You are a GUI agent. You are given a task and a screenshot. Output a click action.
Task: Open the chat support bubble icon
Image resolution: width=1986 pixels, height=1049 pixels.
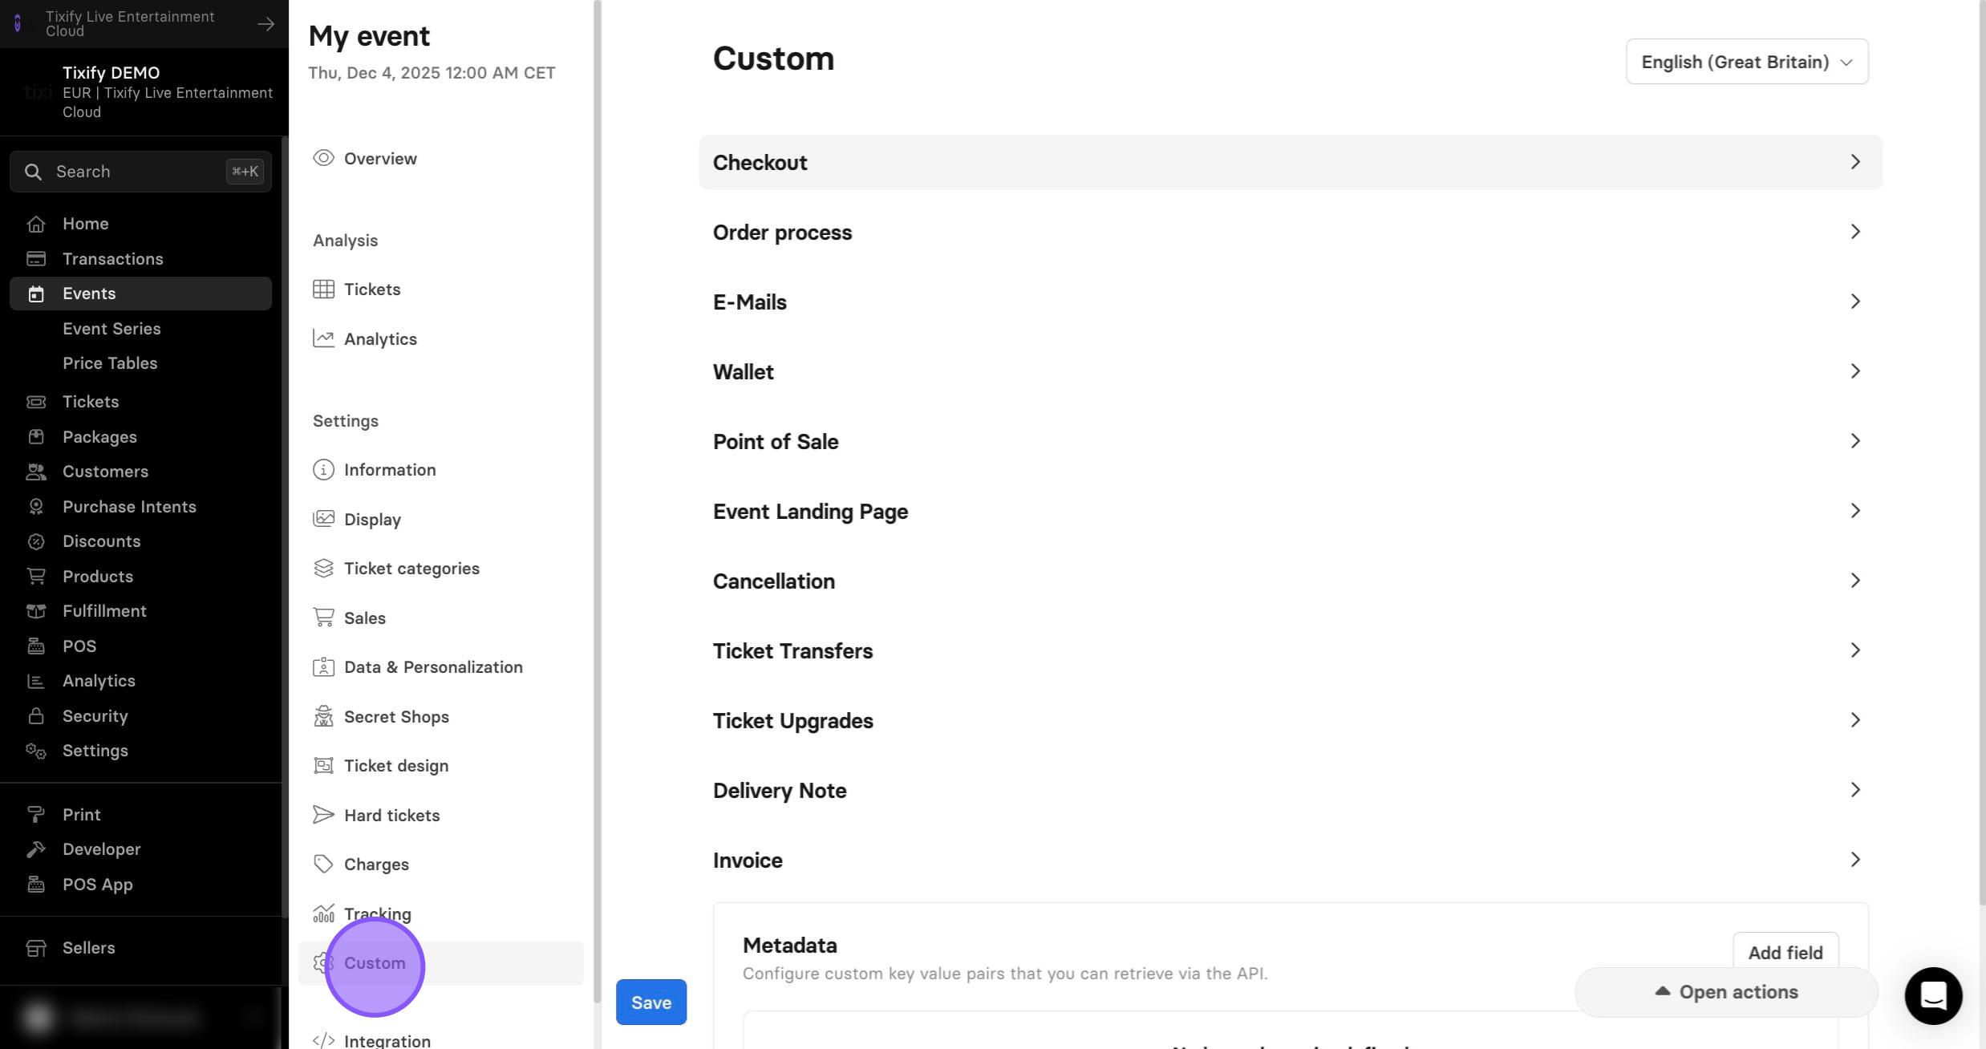point(1933,995)
